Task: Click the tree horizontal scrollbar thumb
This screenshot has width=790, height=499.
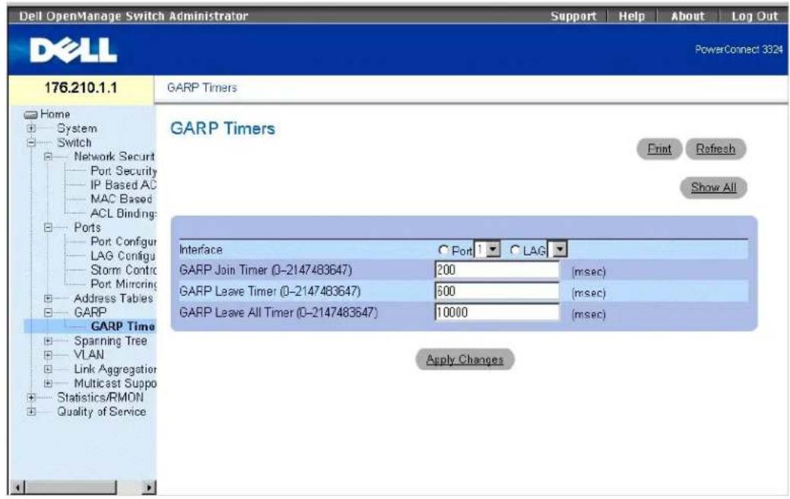Action: click(x=71, y=488)
